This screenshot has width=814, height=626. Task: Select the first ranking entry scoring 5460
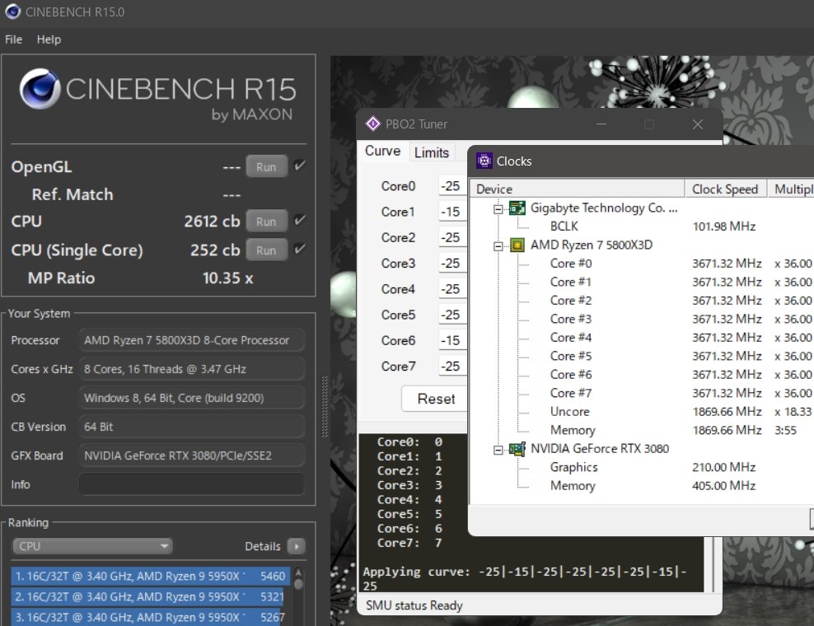coord(150,577)
